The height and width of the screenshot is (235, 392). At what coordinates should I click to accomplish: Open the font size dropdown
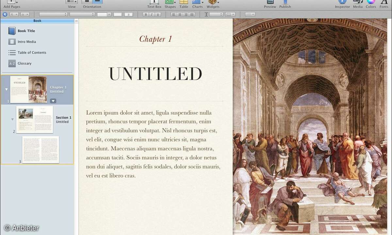[104, 14]
